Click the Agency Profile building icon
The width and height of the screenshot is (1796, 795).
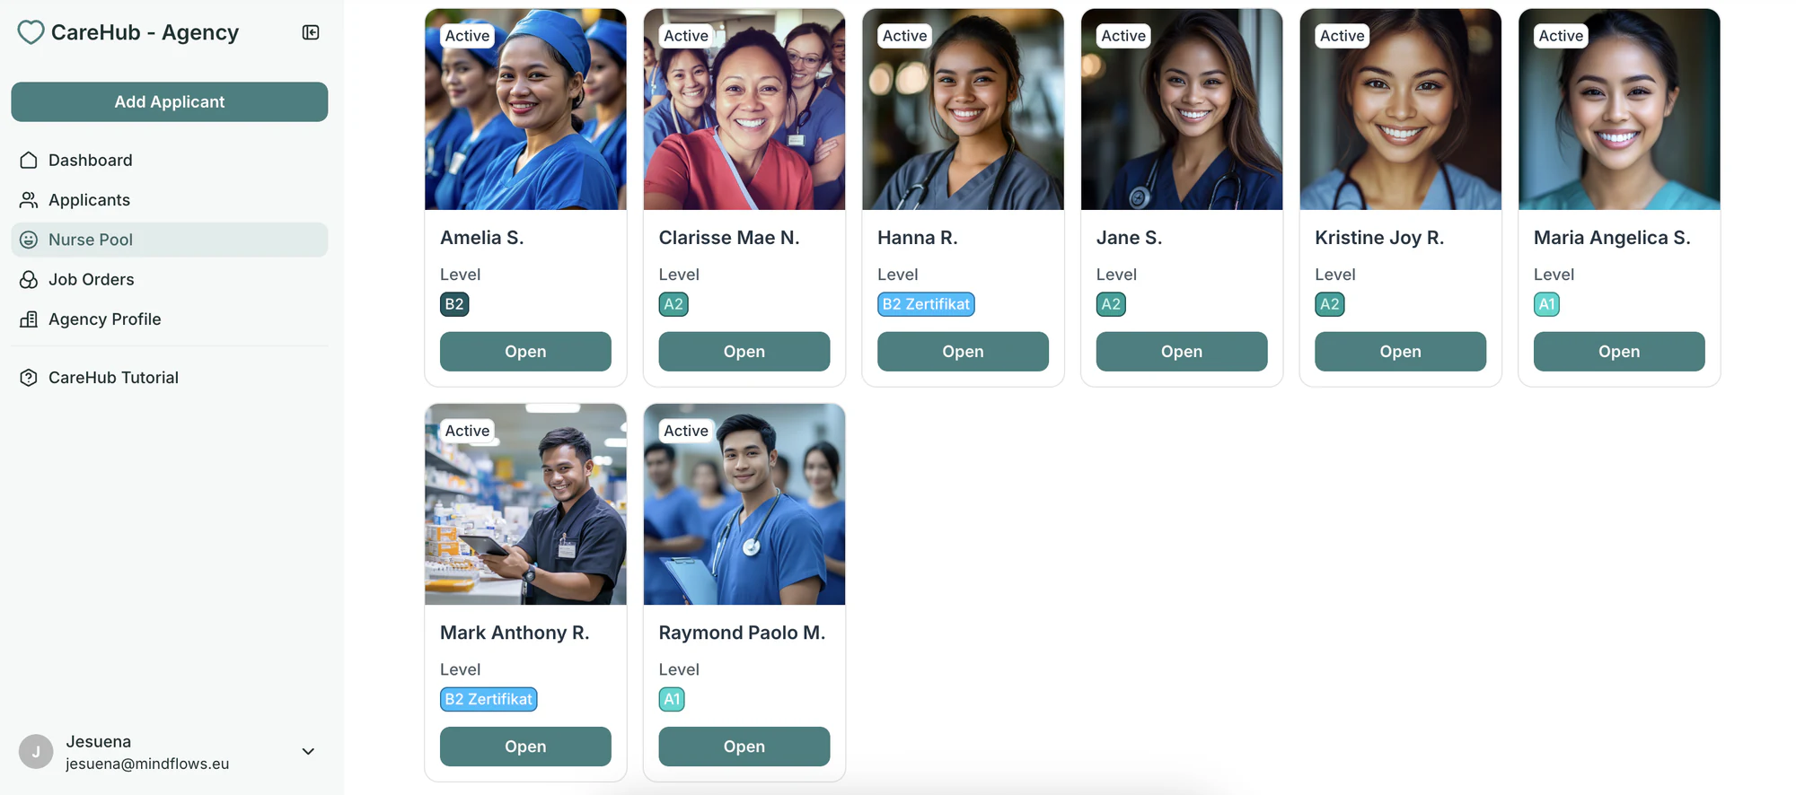(x=29, y=319)
